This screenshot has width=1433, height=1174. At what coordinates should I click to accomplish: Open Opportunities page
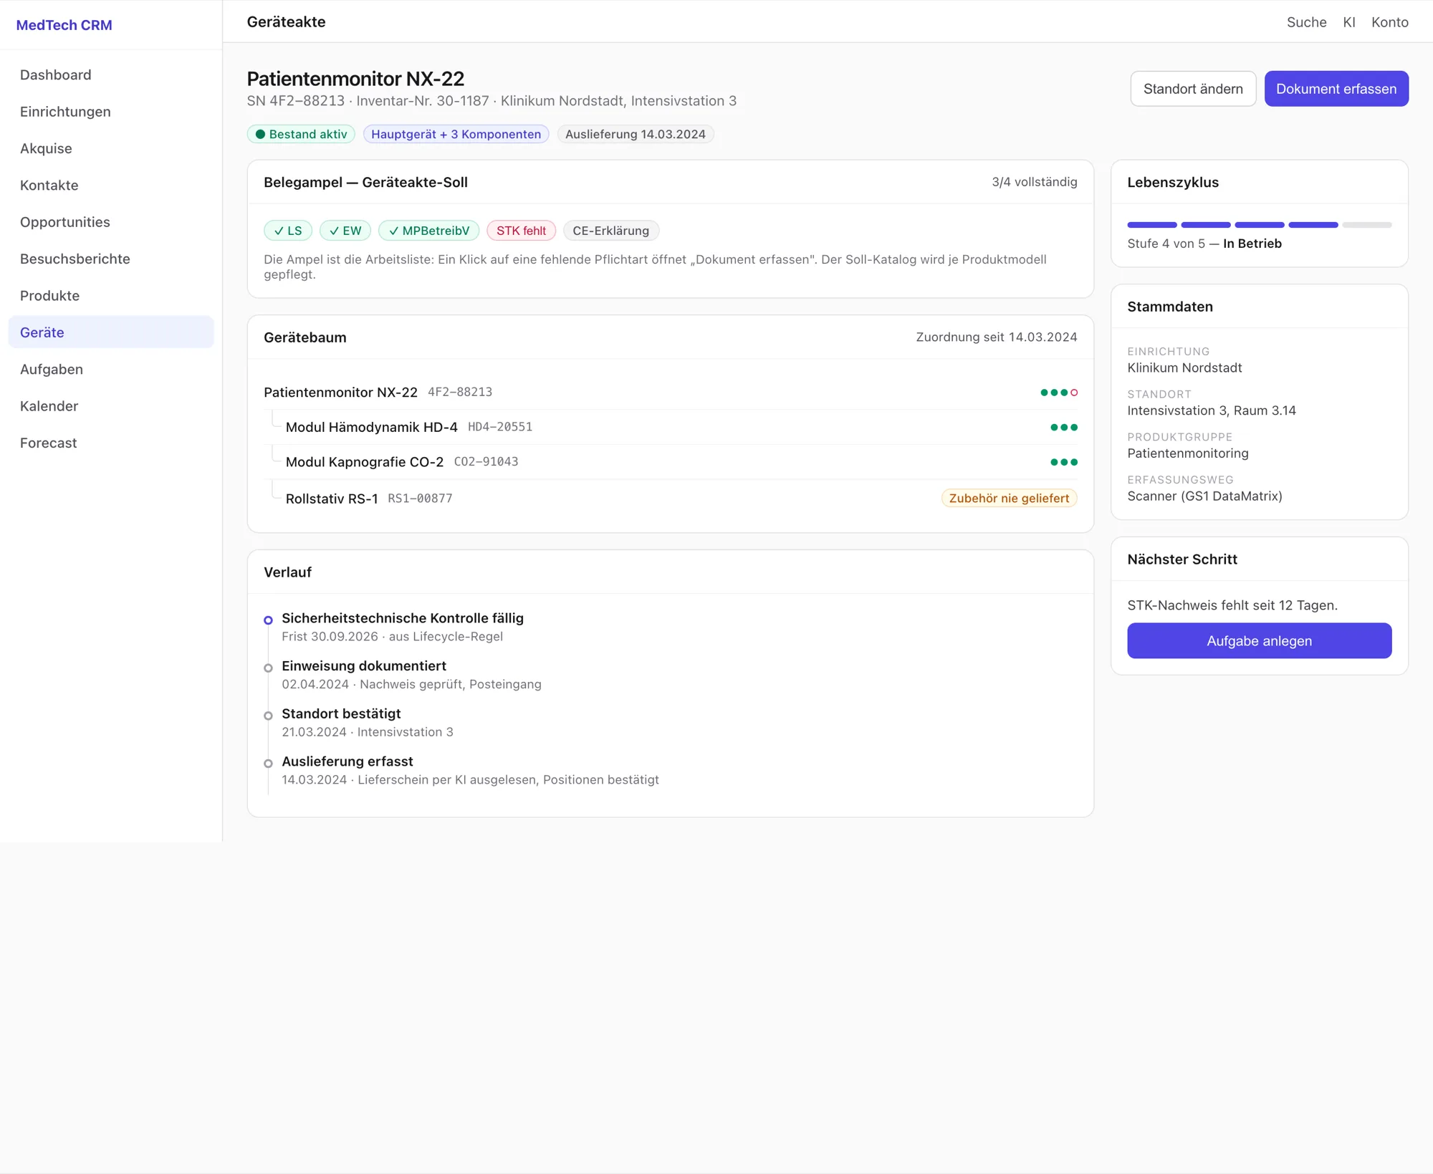111,222
